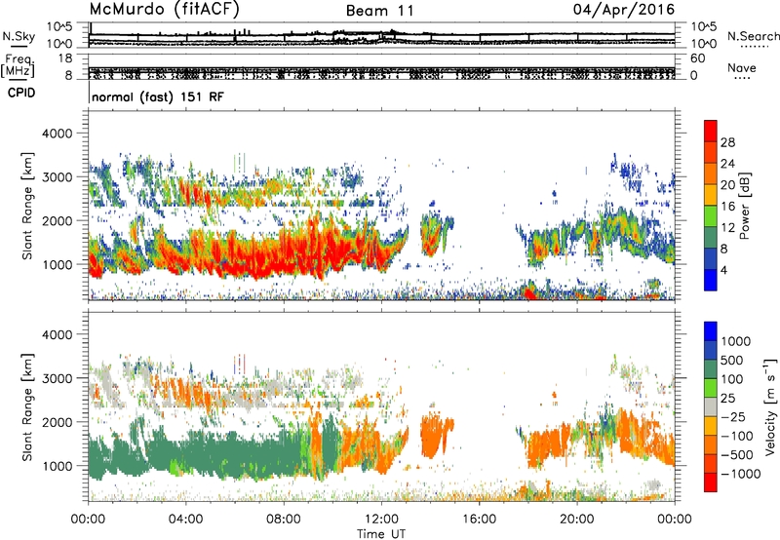Click the '28' Power colorbar tick label

727,142
